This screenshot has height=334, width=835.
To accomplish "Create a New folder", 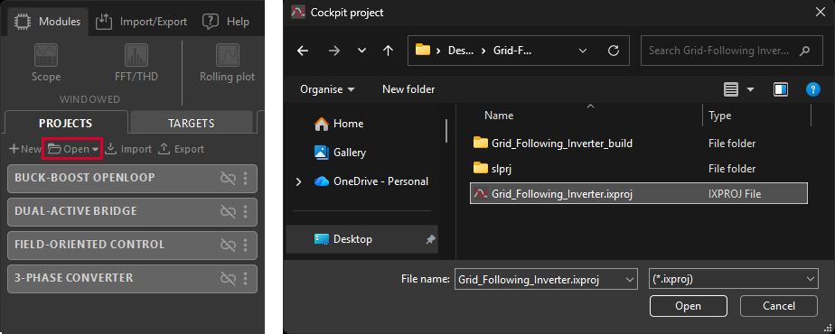I will click(x=408, y=89).
